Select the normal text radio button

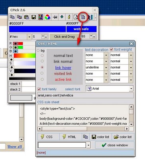coord(42,55)
